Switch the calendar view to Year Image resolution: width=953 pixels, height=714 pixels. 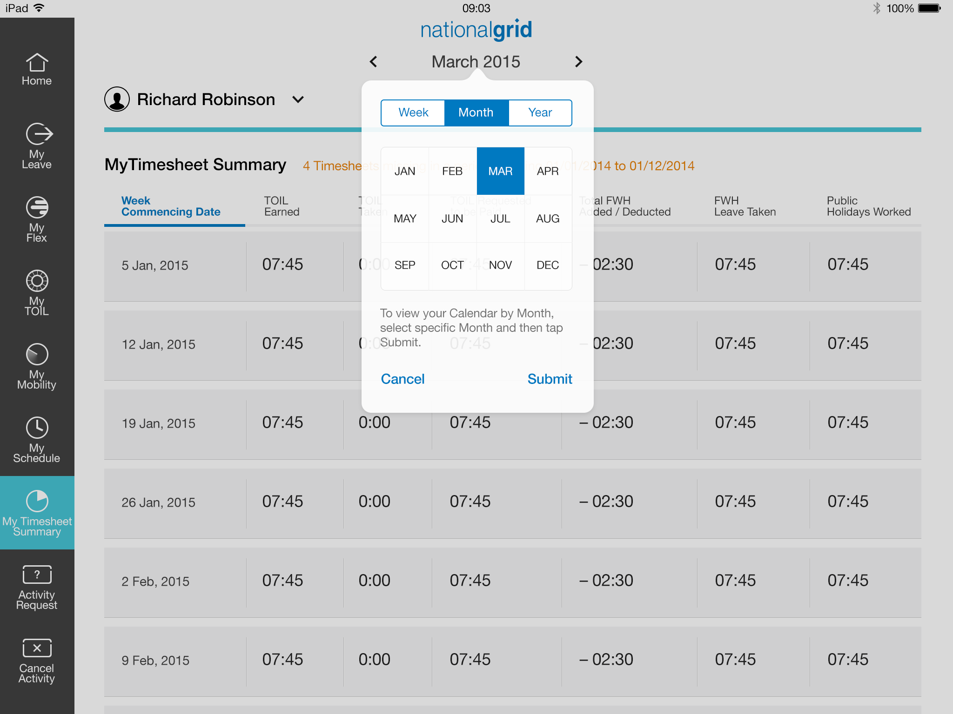540,112
